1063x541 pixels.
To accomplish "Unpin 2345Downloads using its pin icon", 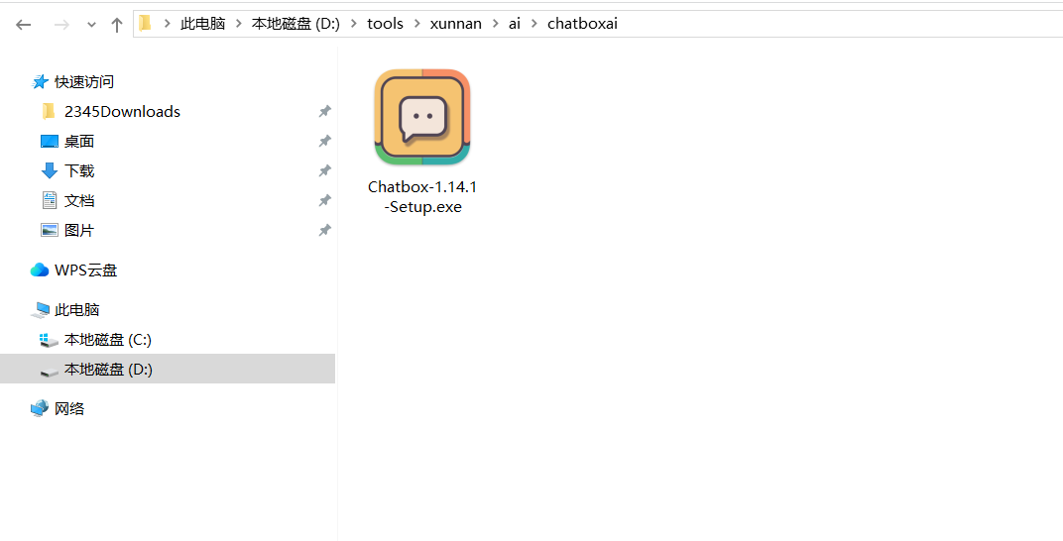I will coord(324,112).
